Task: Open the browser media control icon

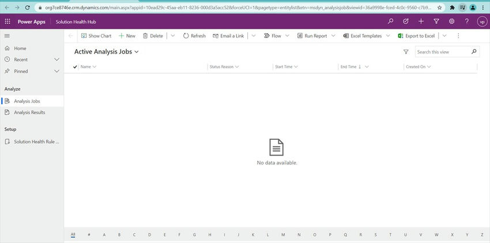Action: tap(463, 7)
